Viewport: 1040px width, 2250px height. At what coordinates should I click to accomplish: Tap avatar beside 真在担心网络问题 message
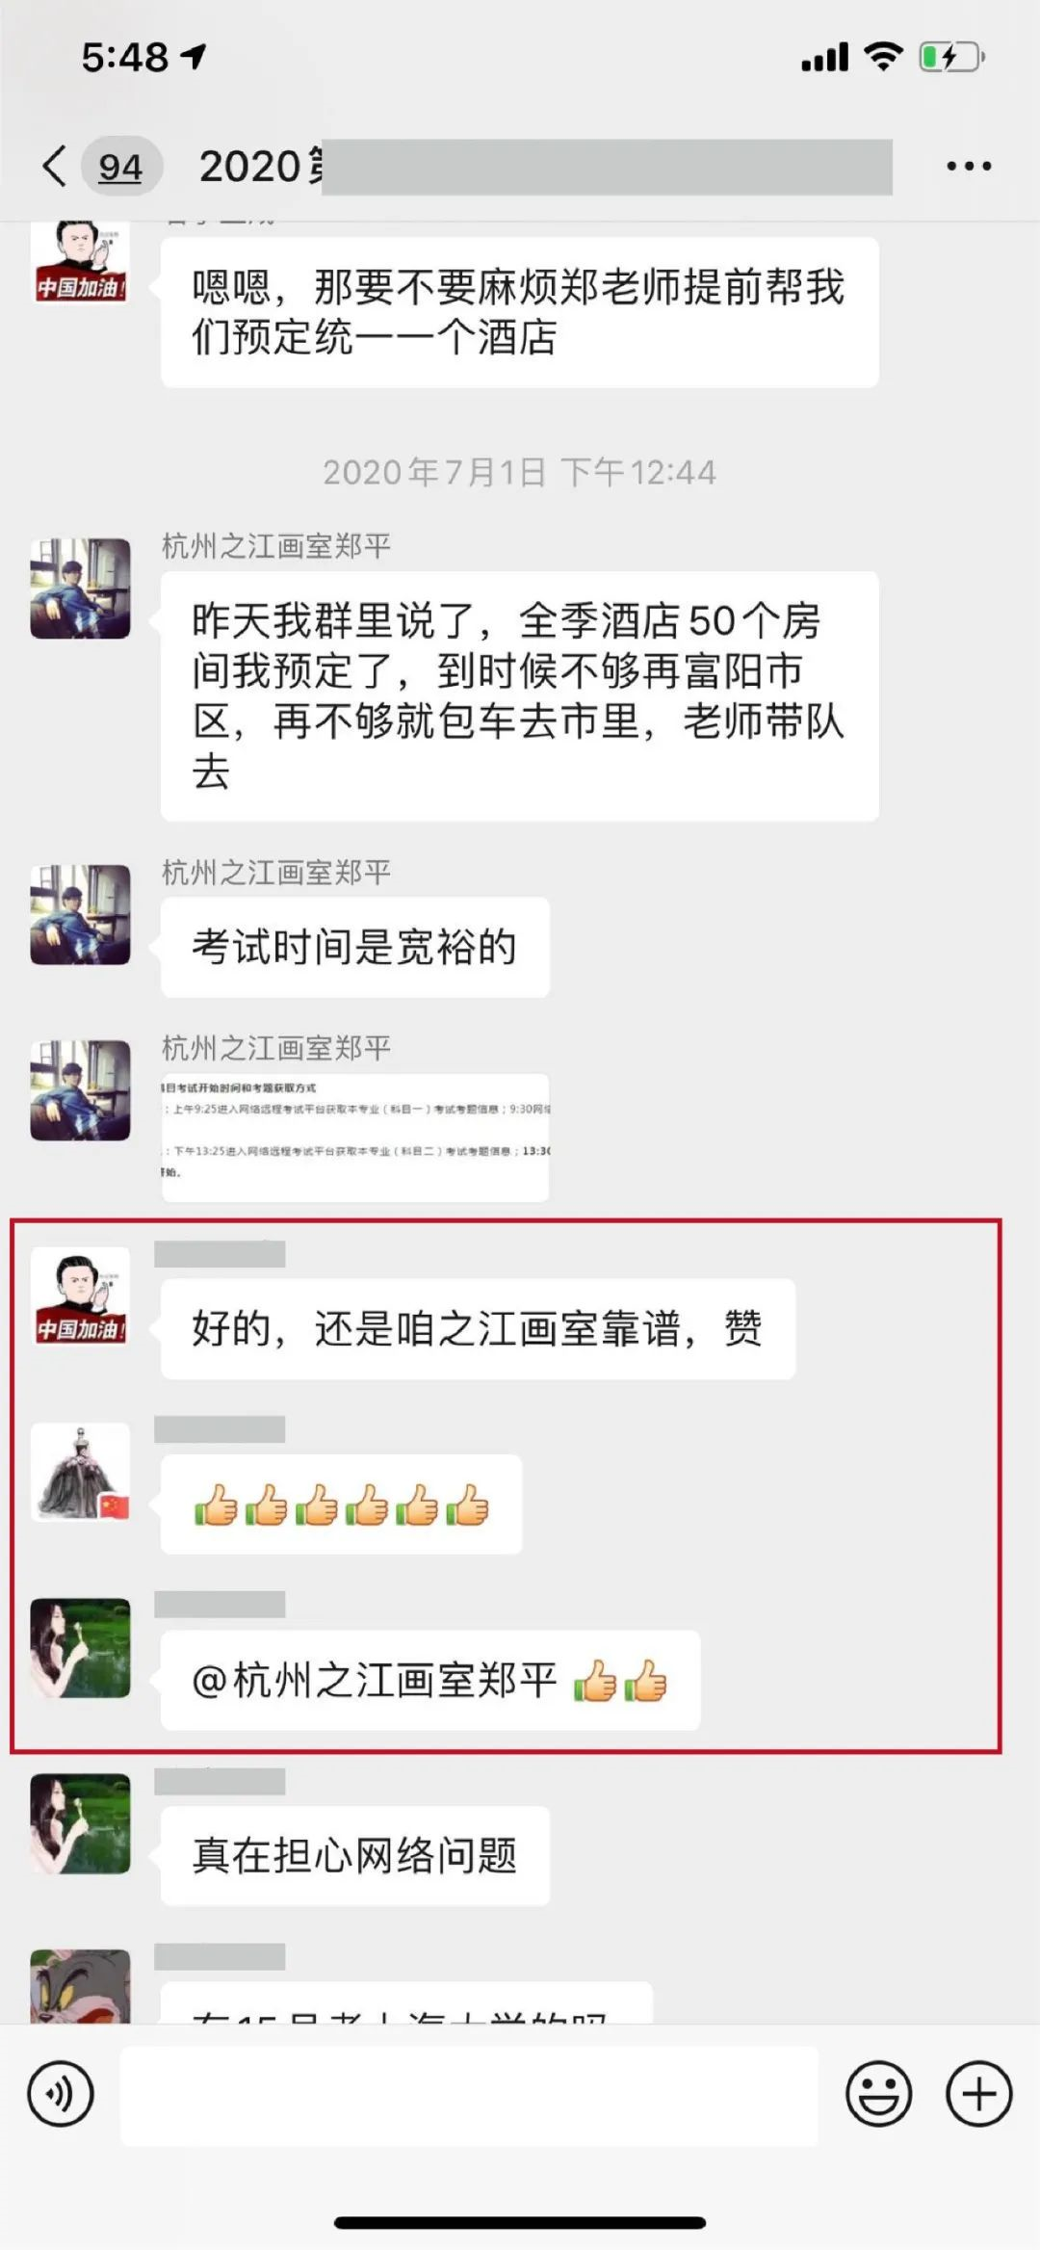80,1823
